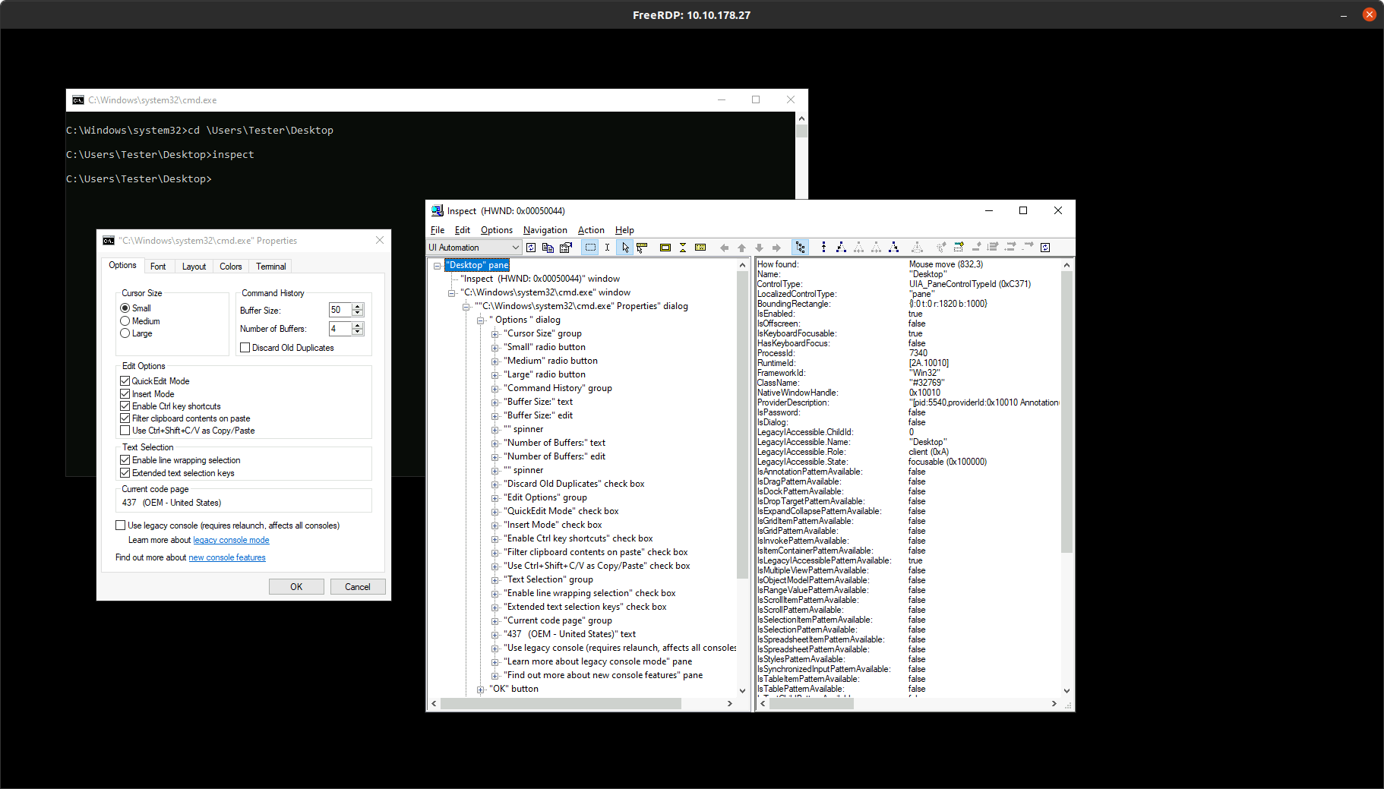Collapse the "Desktop" pane tree node
This screenshot has height=789, width=1384.
pyautogui.click(x=437, y=266)
